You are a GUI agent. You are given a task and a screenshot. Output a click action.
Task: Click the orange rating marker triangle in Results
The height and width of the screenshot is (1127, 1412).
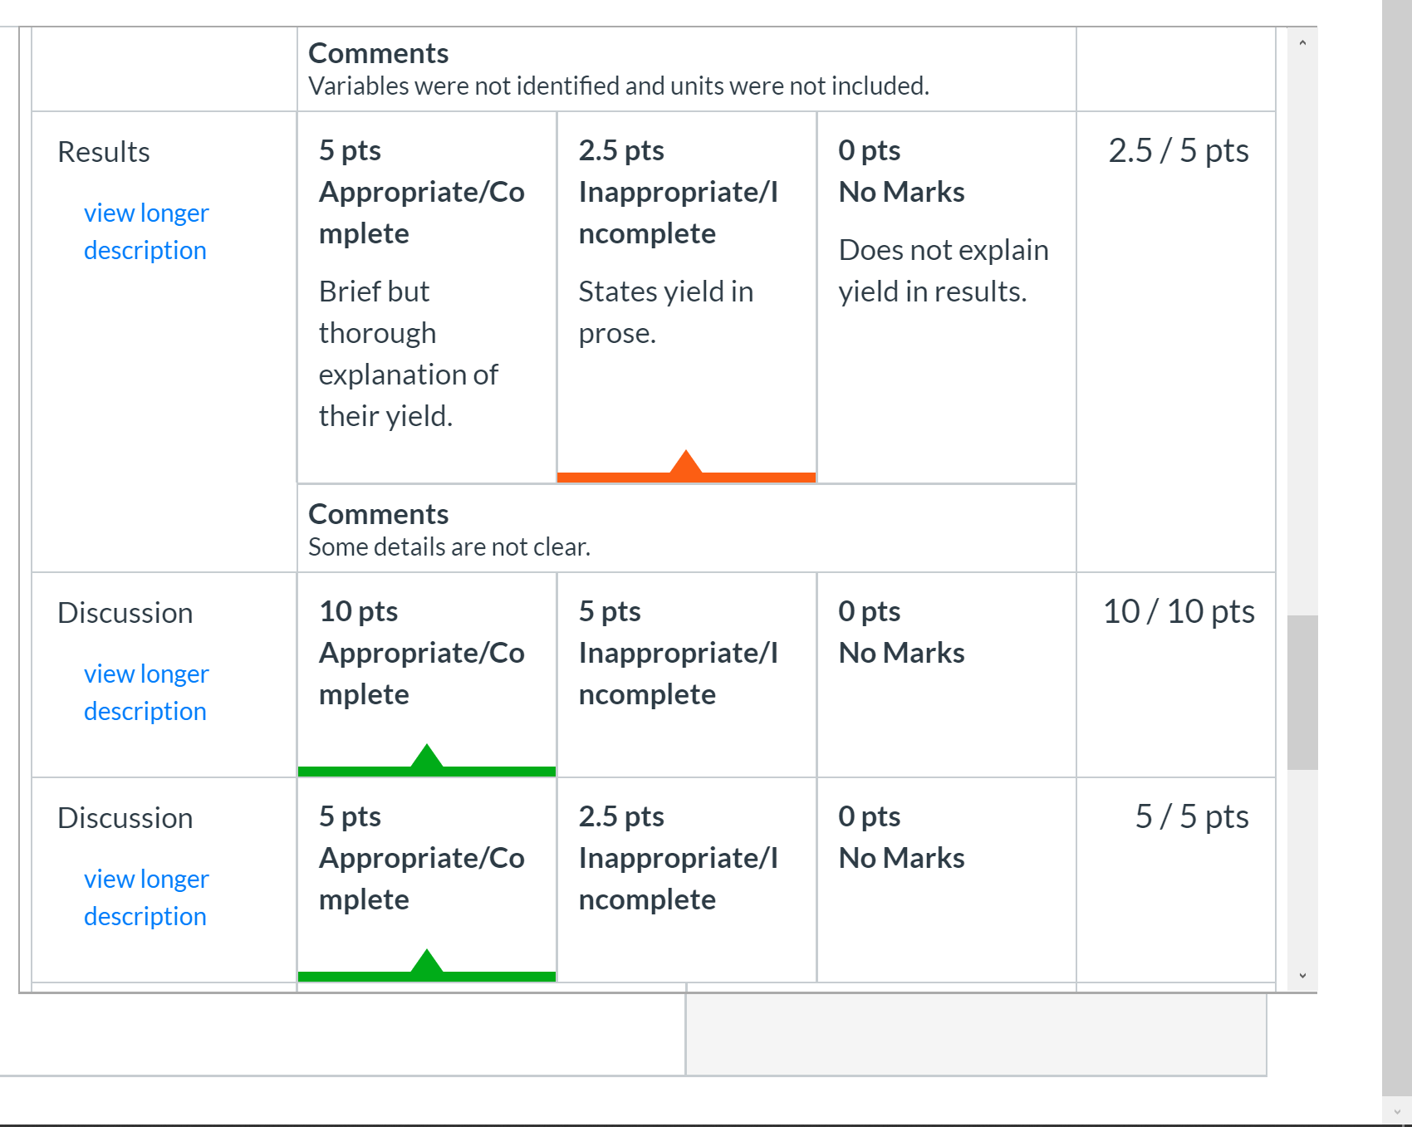(686, 463)
